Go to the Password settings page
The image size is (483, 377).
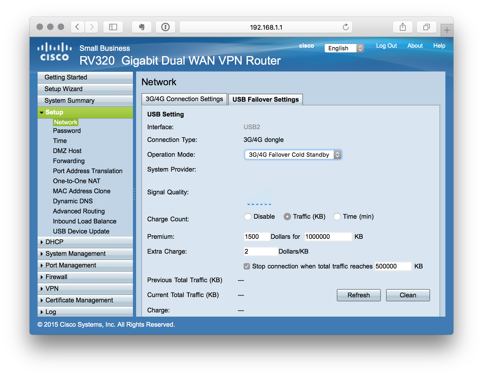(x=67, y=131)
